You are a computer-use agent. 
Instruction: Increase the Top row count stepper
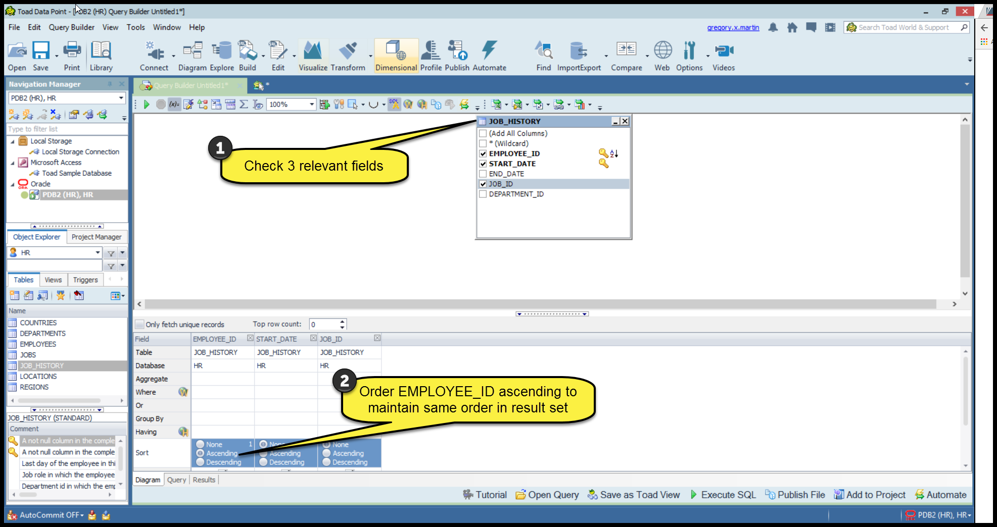[x=343, y=322]
